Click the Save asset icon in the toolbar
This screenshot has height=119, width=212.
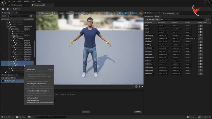3,9
